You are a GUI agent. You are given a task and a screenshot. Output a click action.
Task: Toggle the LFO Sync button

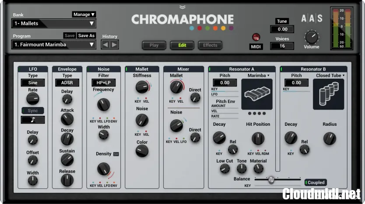click(33, 111)
